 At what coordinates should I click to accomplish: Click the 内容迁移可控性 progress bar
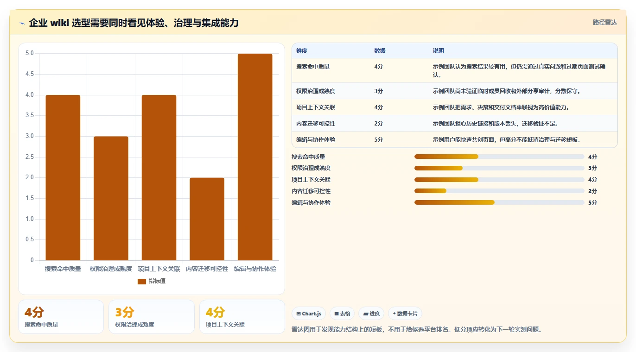[499, 191]
